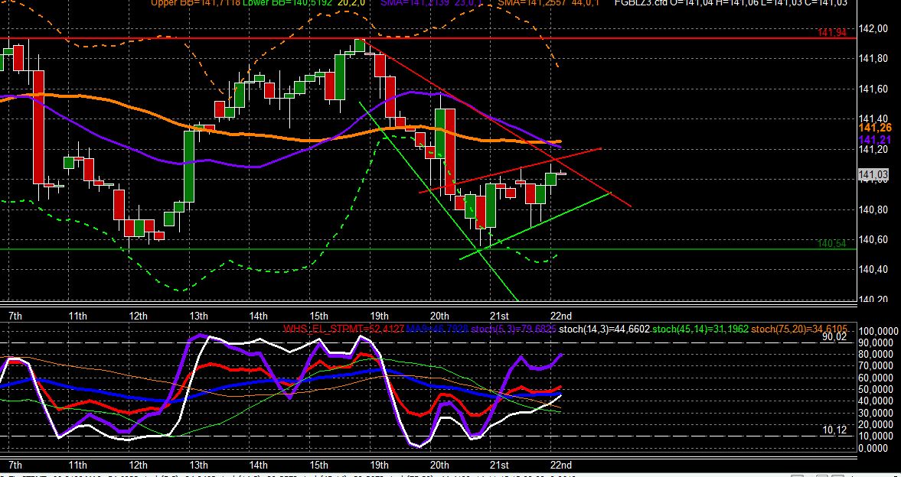Click the WHS_EL_STPMT=52,4127 indicator label
The width and height of the screenshot is (901, 477).
(344, 329)
